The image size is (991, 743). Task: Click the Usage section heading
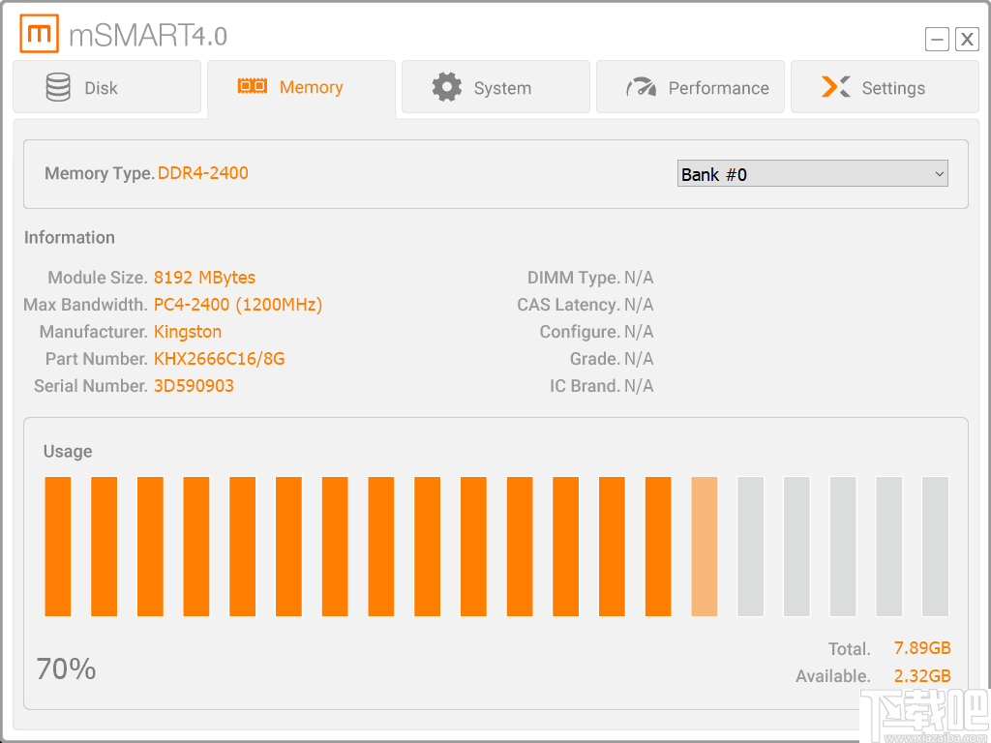(x=68, y=451)
